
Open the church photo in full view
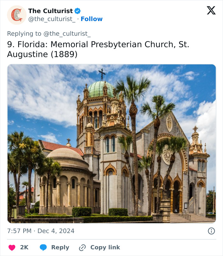pyautogui.click(x=111, y=142)
